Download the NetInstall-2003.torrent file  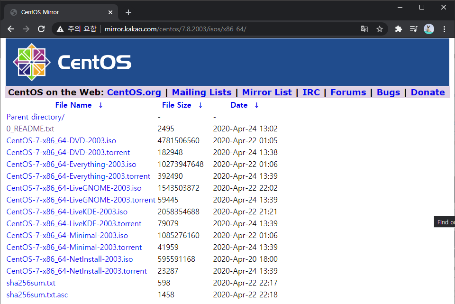(77, 271)
